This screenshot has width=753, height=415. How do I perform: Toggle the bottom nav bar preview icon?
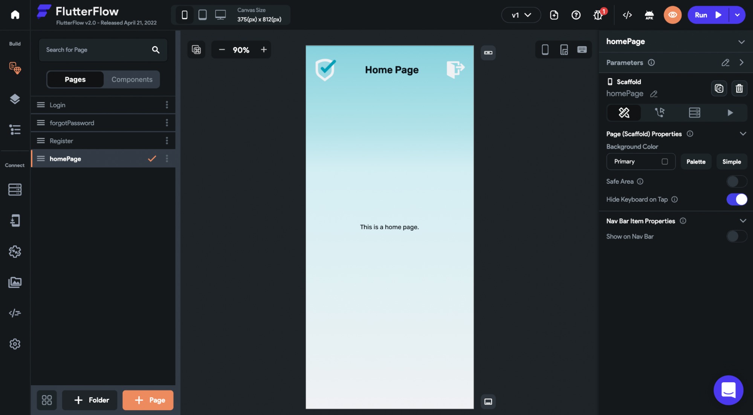tap(488, 402)
